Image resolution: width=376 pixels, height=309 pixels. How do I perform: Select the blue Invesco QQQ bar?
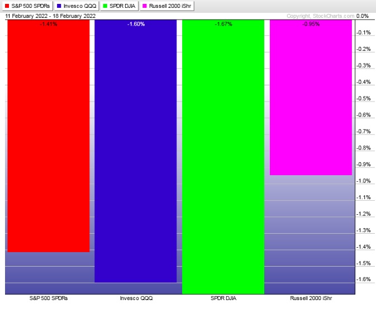point(136,151)
